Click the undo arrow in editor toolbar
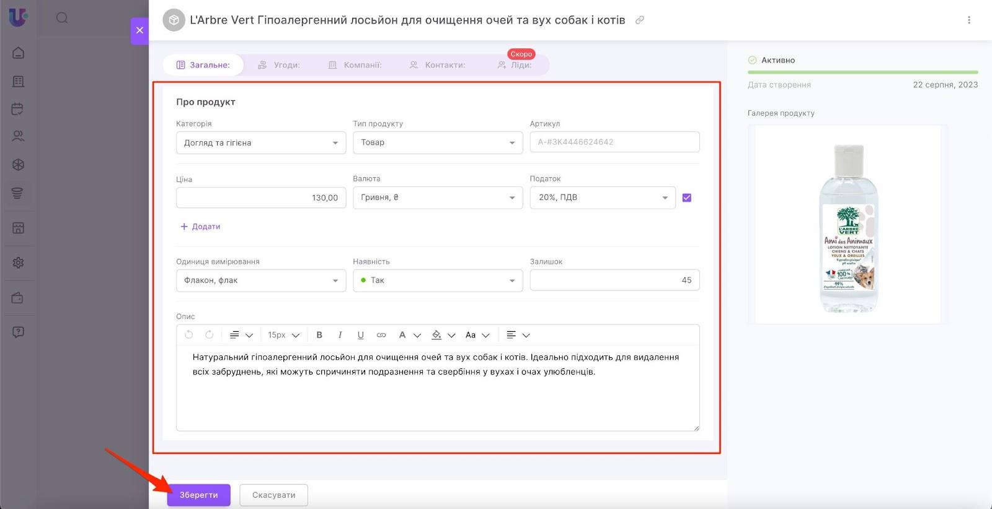The width and height of the screenshot is (992, 509). tap(189, 335)
